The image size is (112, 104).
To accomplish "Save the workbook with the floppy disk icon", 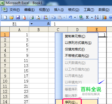I will click(18, 17).
